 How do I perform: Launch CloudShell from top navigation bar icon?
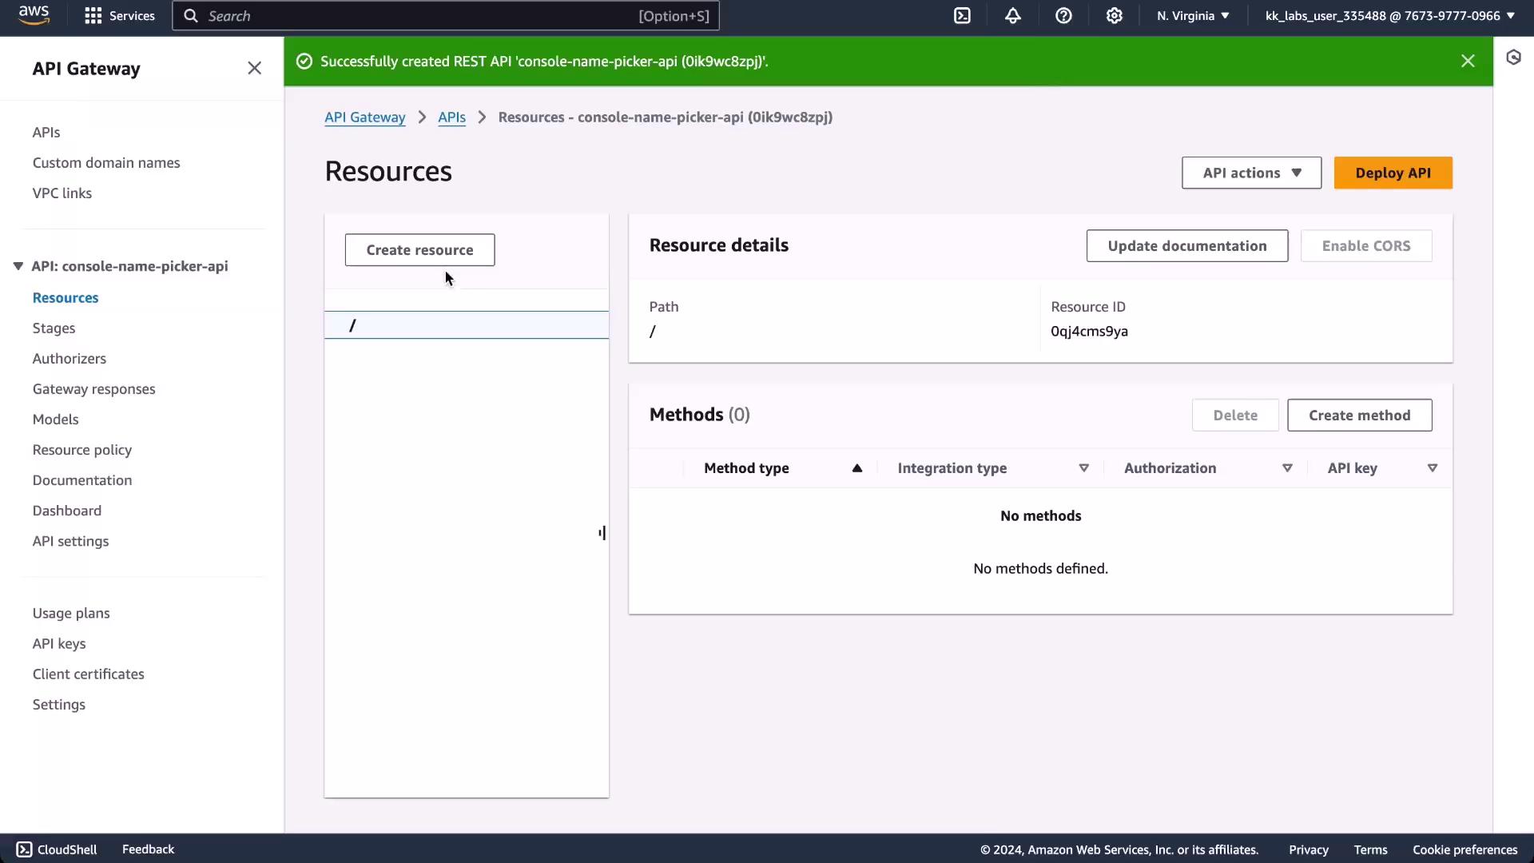(x=962, y=16)
